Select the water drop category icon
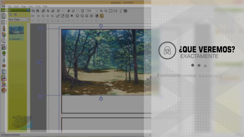Screen dimensions: 244x137 point(4,60)
